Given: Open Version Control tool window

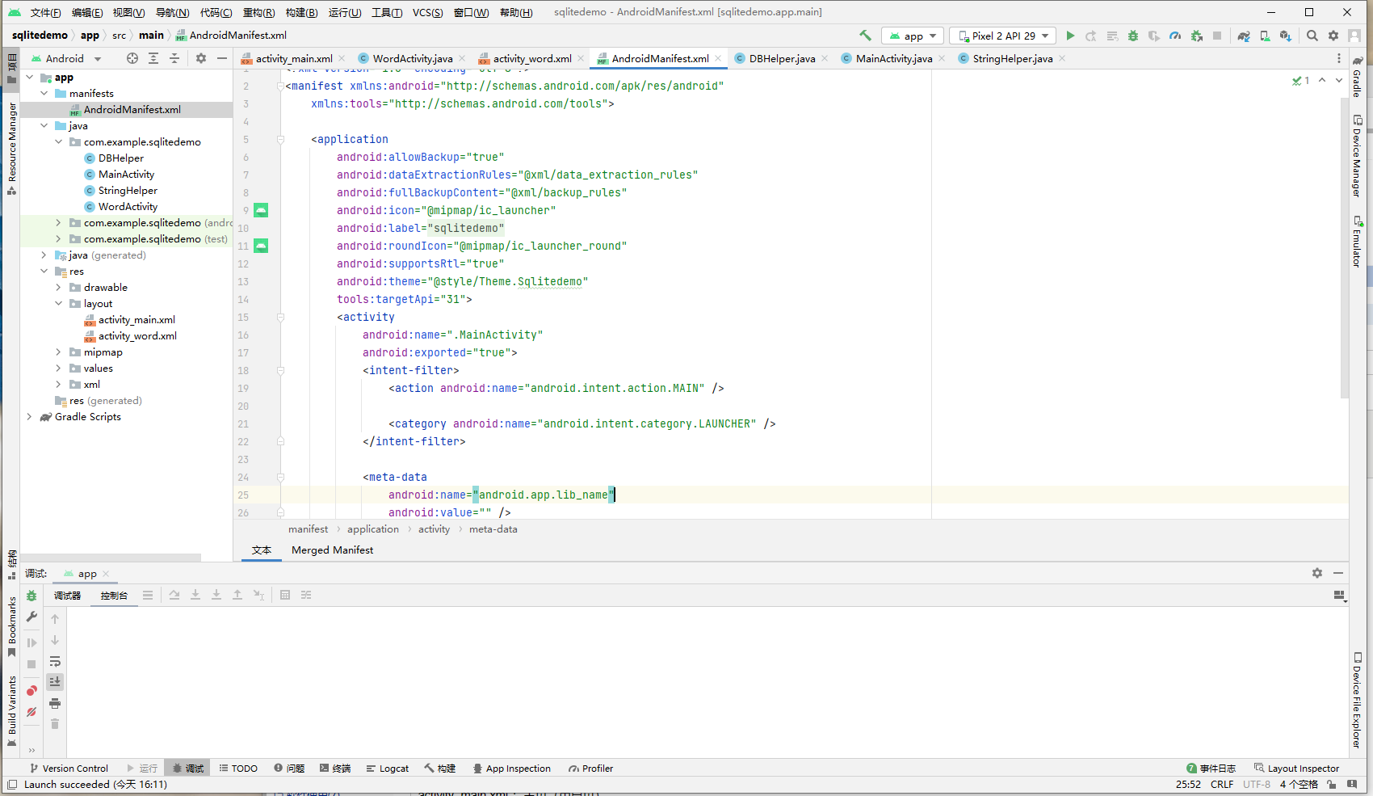Looking at the screenshot, I should click(69, 769).
